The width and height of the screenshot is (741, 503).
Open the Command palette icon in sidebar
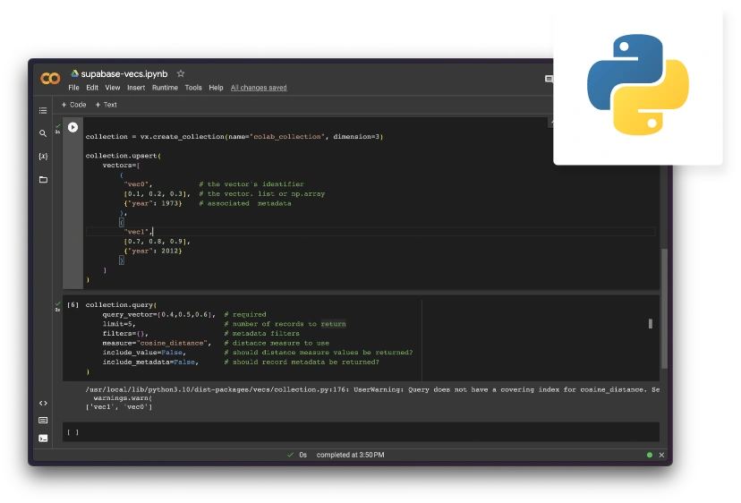pyautogui.click(x=43, y=421)
